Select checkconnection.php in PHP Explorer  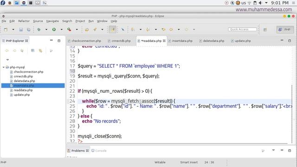(28, 72)
